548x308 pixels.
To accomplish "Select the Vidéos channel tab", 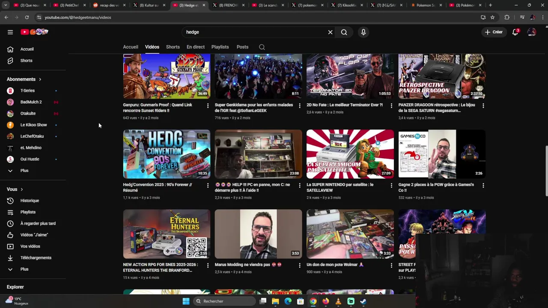I will point(152,47).
